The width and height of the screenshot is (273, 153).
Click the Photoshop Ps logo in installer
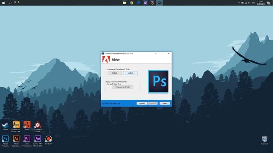point(158,82)
